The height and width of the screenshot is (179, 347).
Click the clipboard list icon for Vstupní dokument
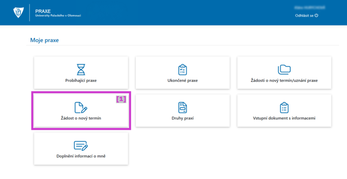[x=284, y=107]
